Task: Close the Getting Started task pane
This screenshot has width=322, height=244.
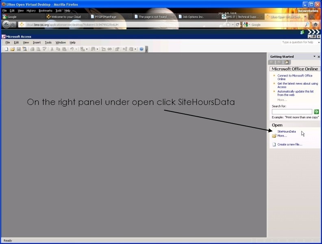Action: click(x=319, y=57)
